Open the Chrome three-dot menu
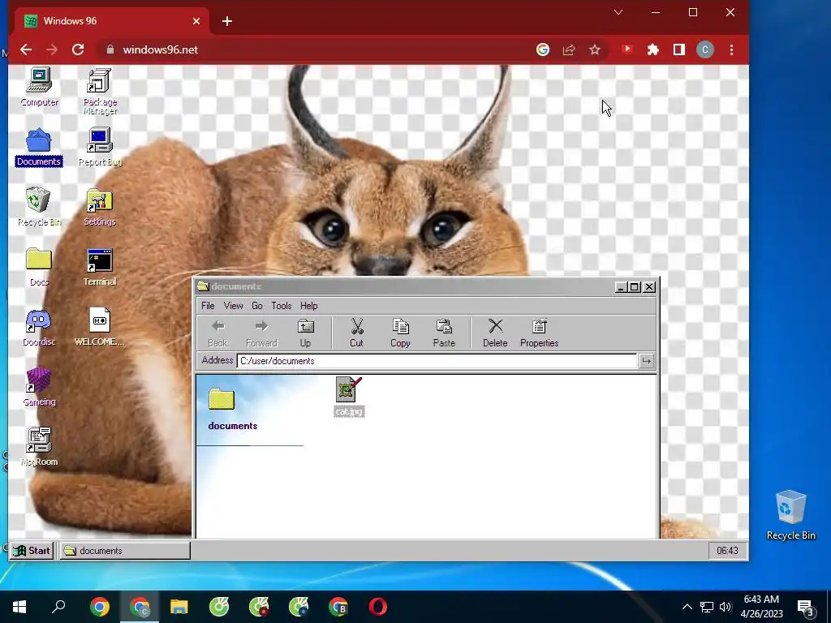The height and width of the screenshot is (623, 831). (731, 49)
